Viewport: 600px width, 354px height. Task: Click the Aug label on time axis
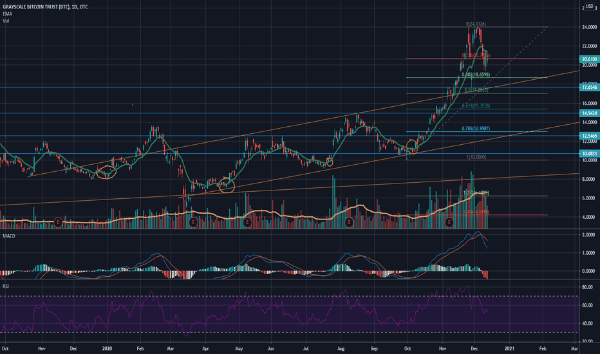[341, 349]
